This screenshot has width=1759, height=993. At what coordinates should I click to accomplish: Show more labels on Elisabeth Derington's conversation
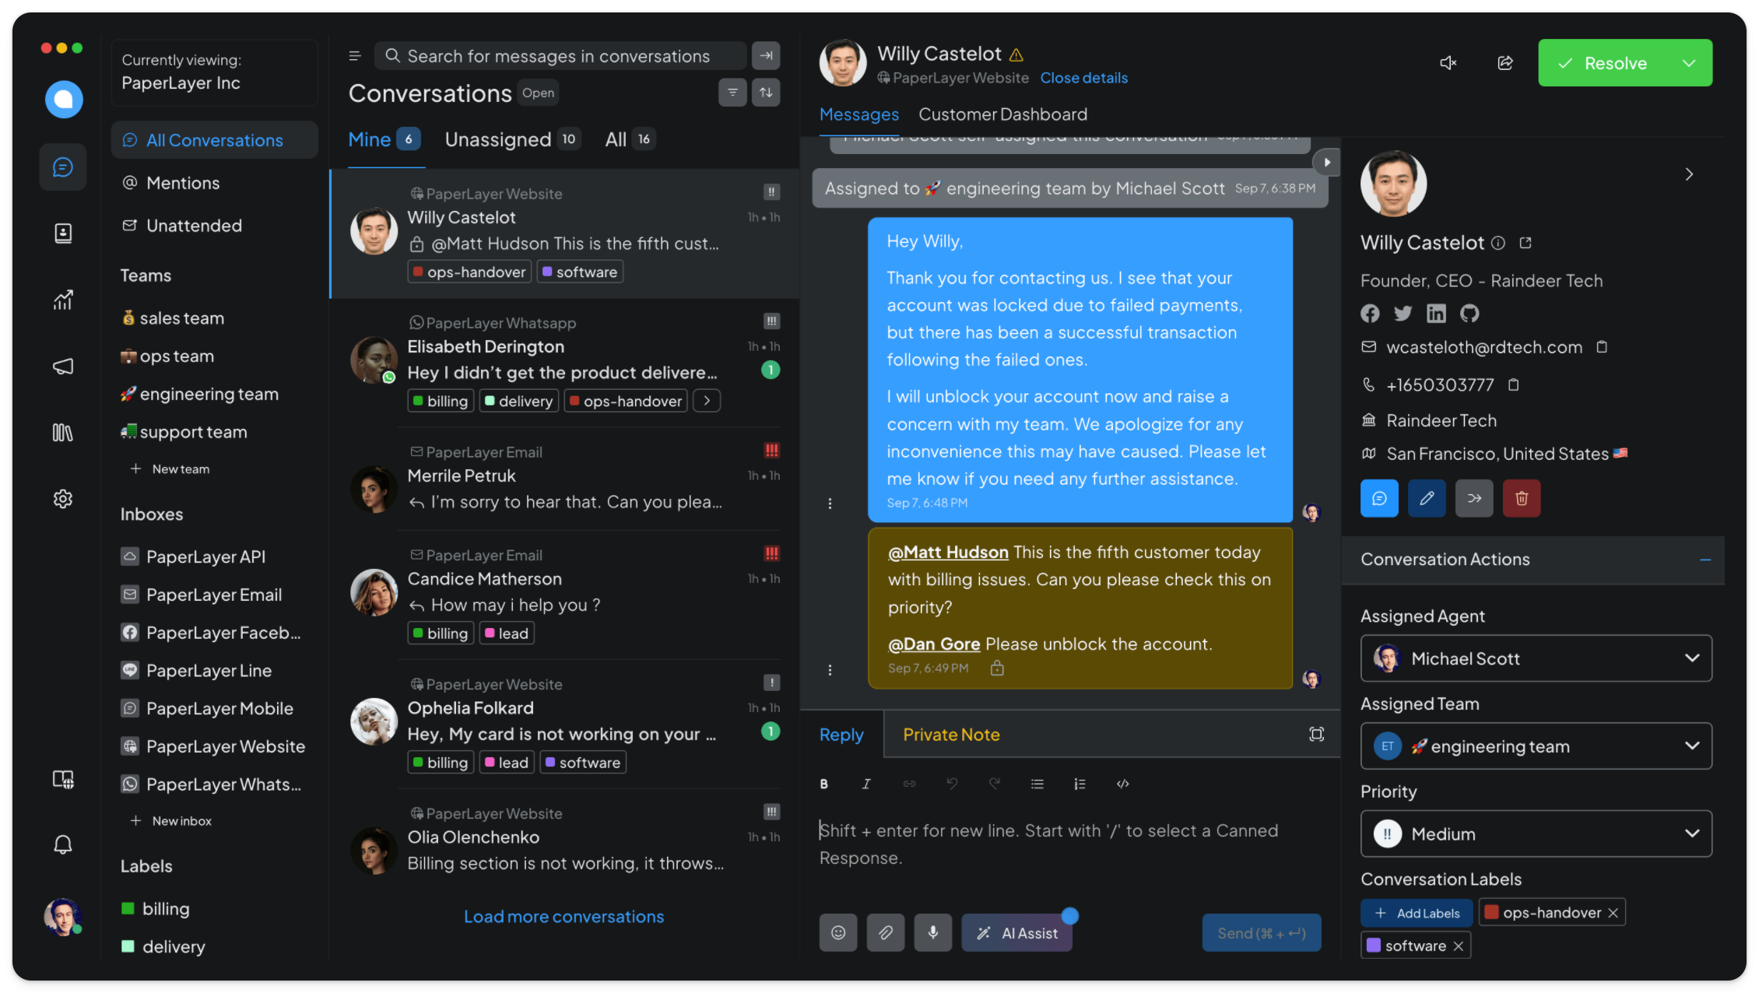(x=707, y=401)
